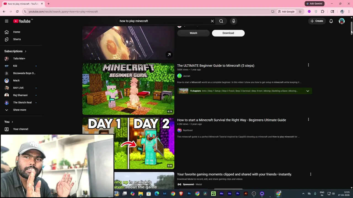Open Your channel in the sidebar
Screen dimensions: 353x198
point(21,129)
